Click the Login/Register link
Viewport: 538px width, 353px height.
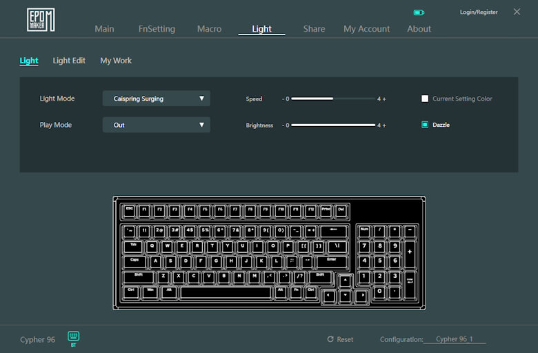pos(479,12)
